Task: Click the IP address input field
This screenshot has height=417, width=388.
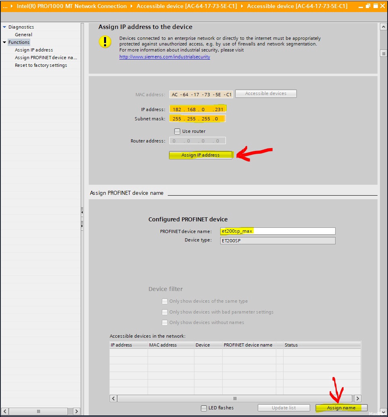Action: [x=198, y=109]
